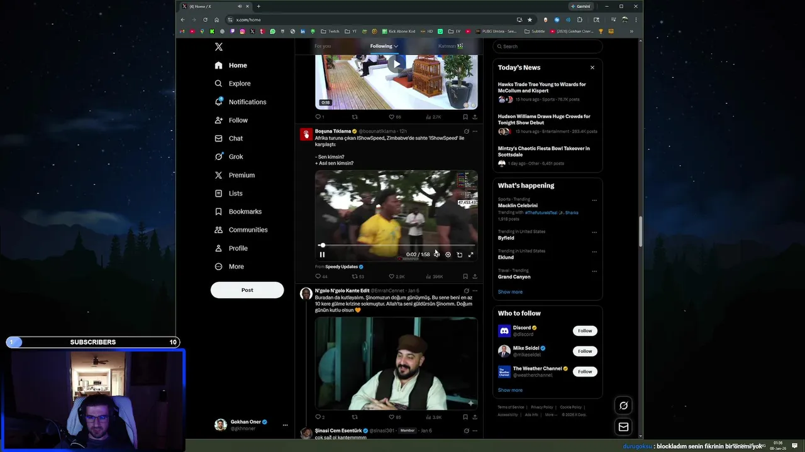Click the browser home button

[x=216, y=19]
